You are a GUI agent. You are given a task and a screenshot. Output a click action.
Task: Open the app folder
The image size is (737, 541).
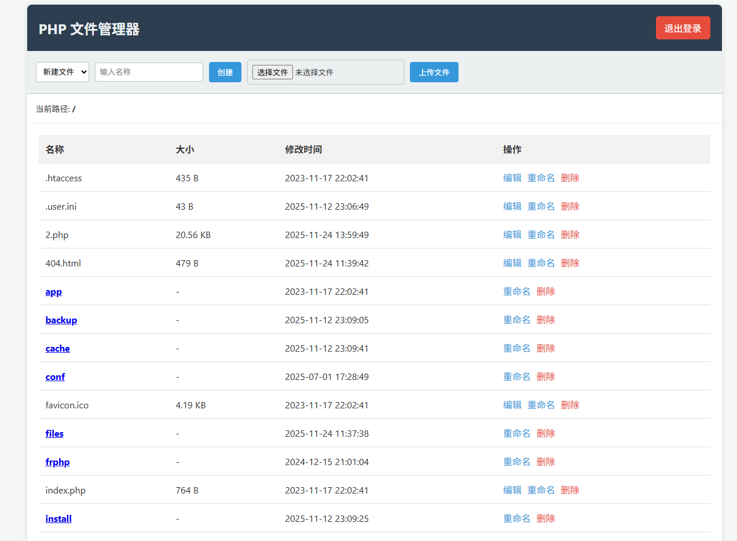(53, 292)
